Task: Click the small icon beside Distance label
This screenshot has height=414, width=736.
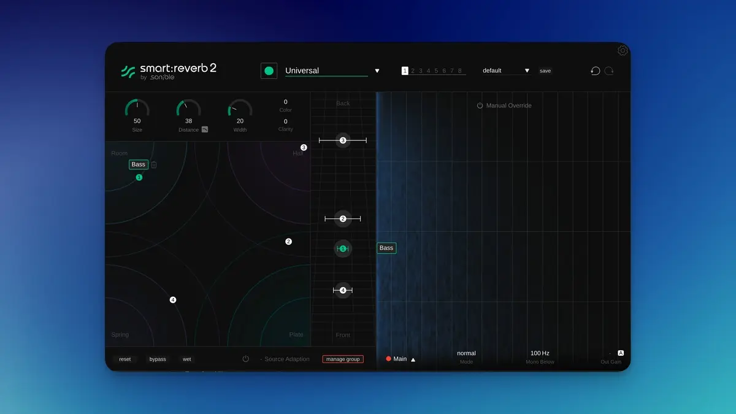Action: [205, 129]
